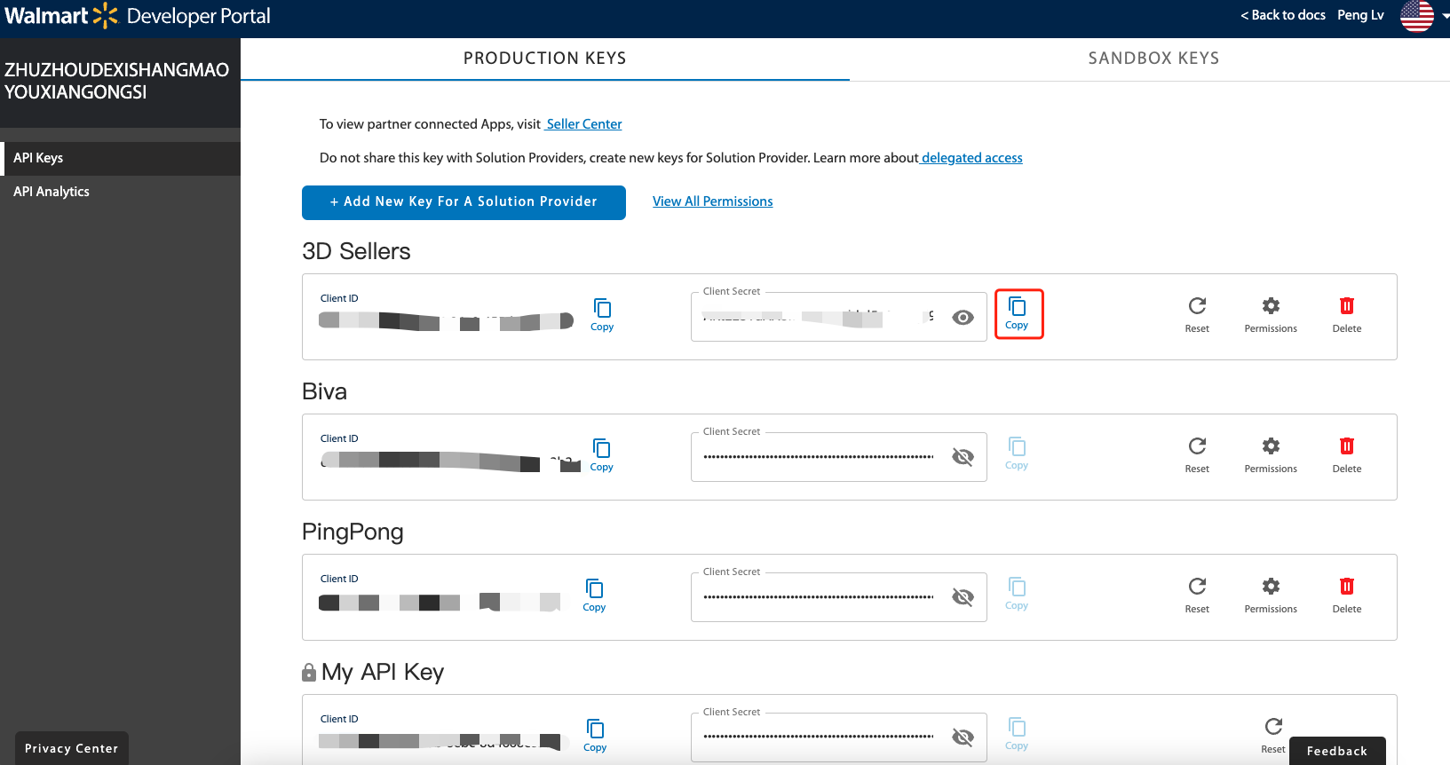This screenshot has height=765, width=1450.
Task: Select the 3D Sellers heading
Action: (356, 251)
